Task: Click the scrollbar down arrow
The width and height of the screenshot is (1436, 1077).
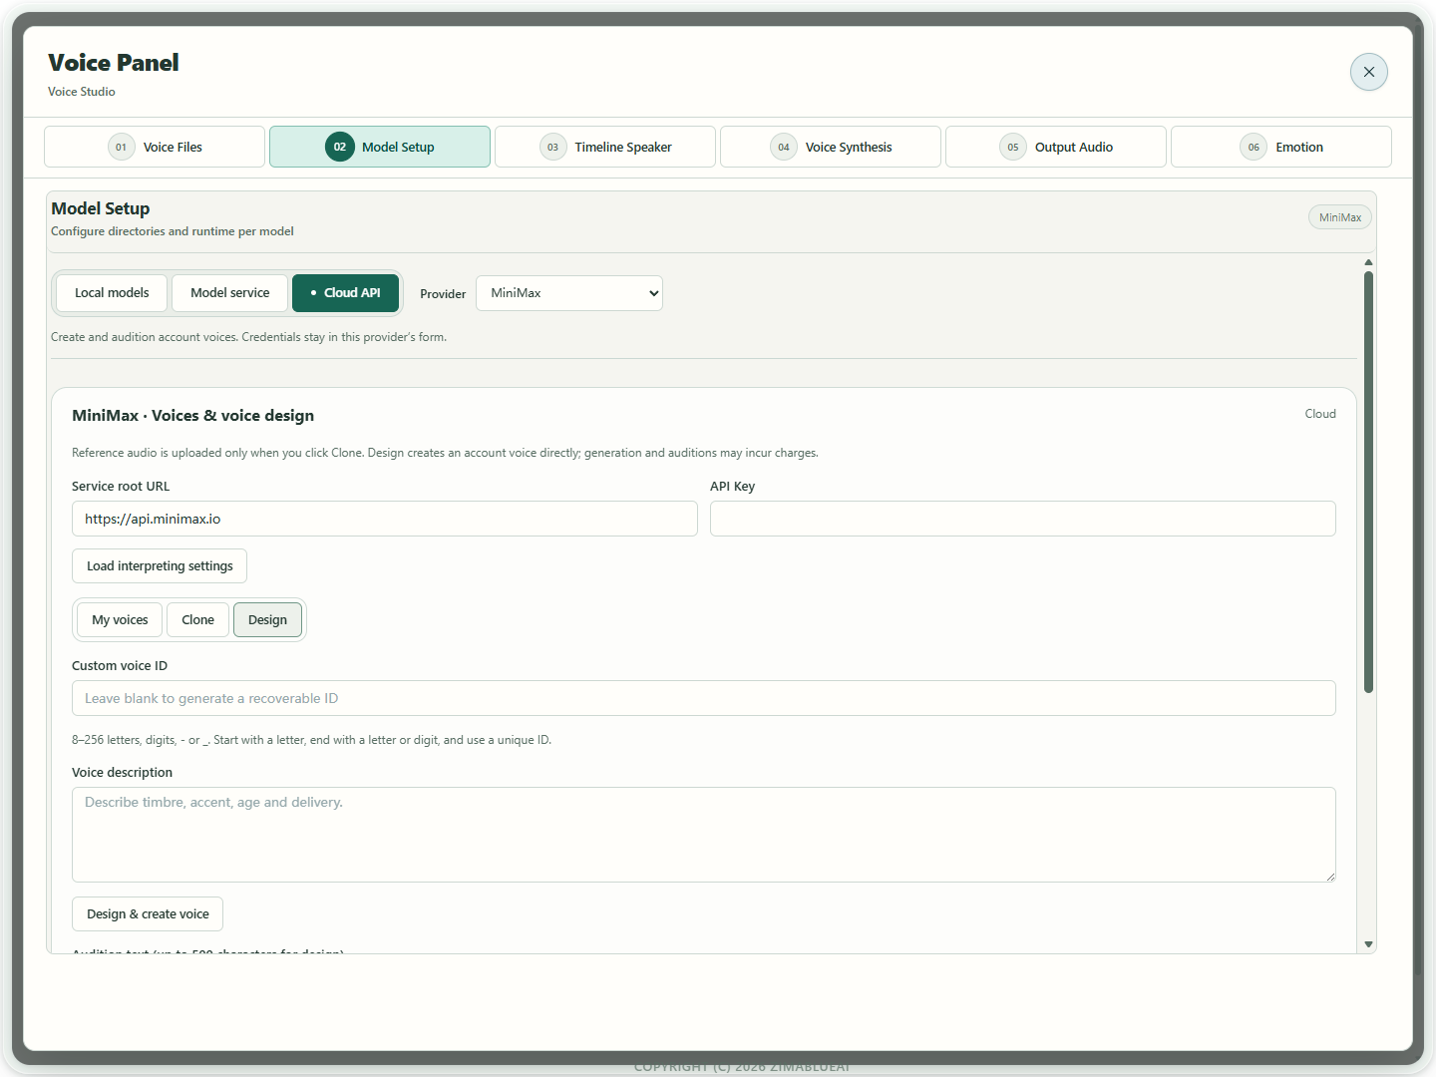Action: point(1368,944)
